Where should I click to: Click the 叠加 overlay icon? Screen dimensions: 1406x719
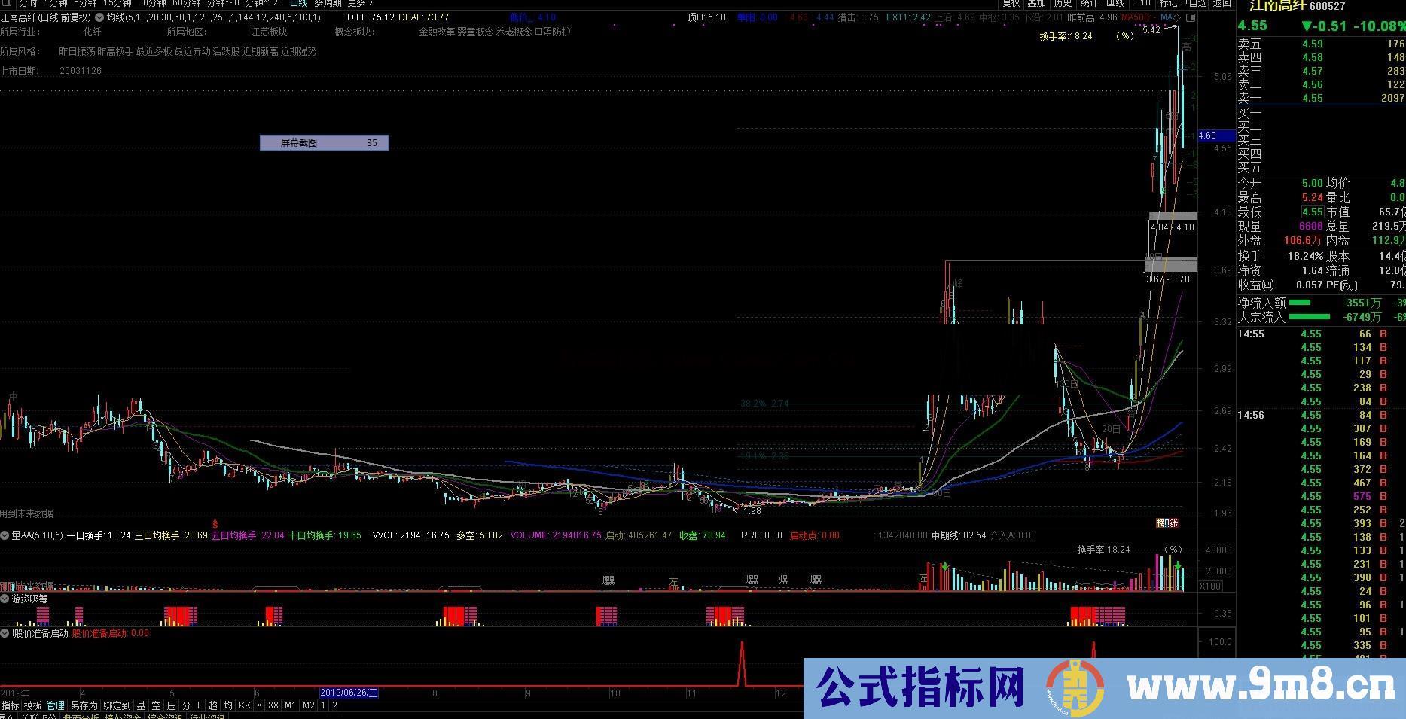[x=1036, y=5]
